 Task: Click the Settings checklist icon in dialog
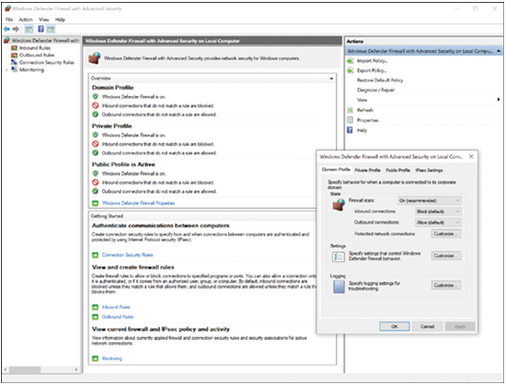(339, 257)
